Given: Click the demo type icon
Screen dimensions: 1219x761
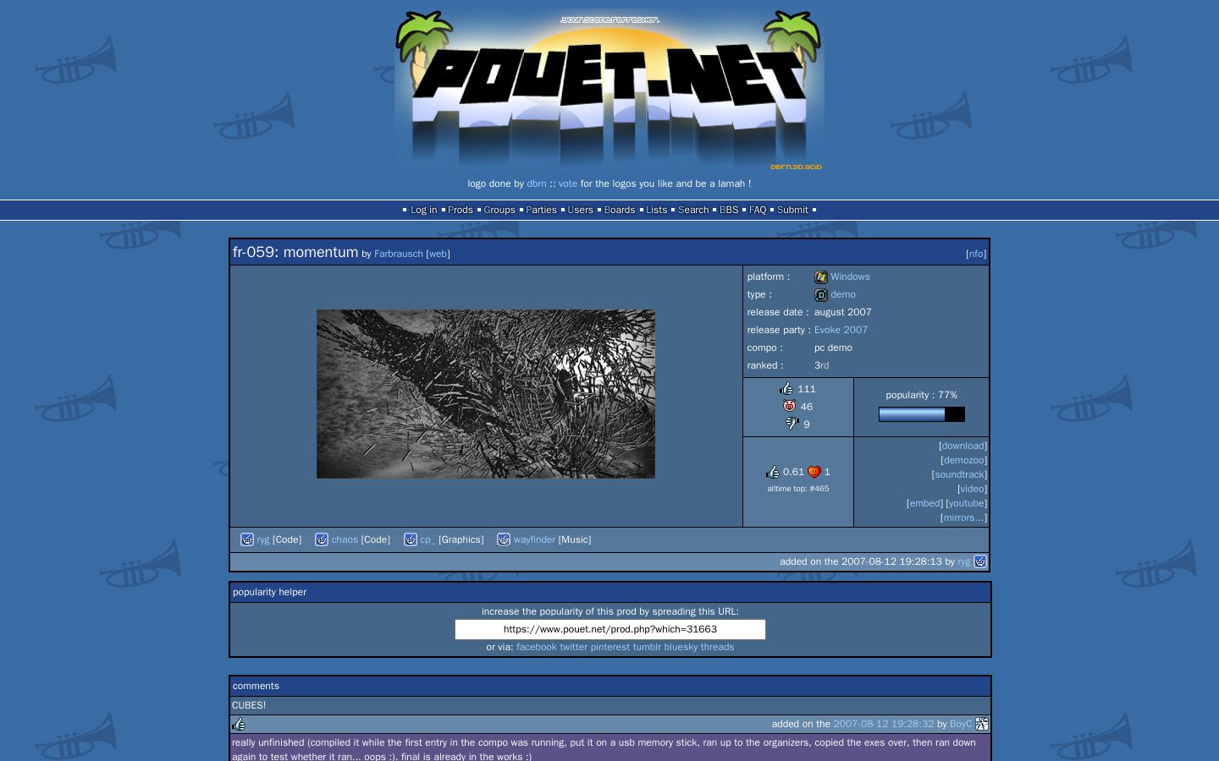Looking at the screenshot, I should [x=820, y=295].
